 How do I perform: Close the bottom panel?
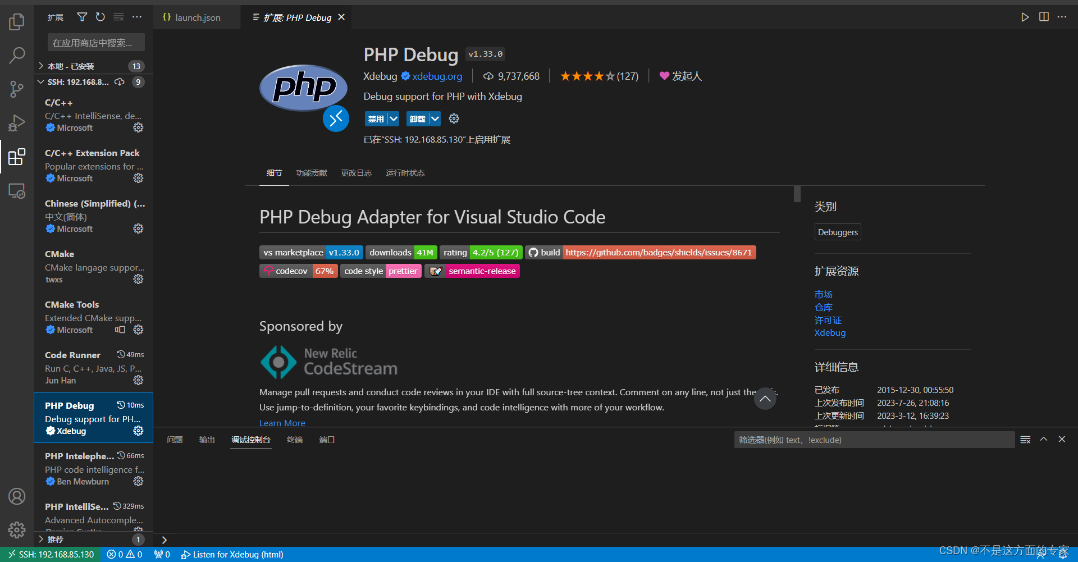click(1062, 439)
